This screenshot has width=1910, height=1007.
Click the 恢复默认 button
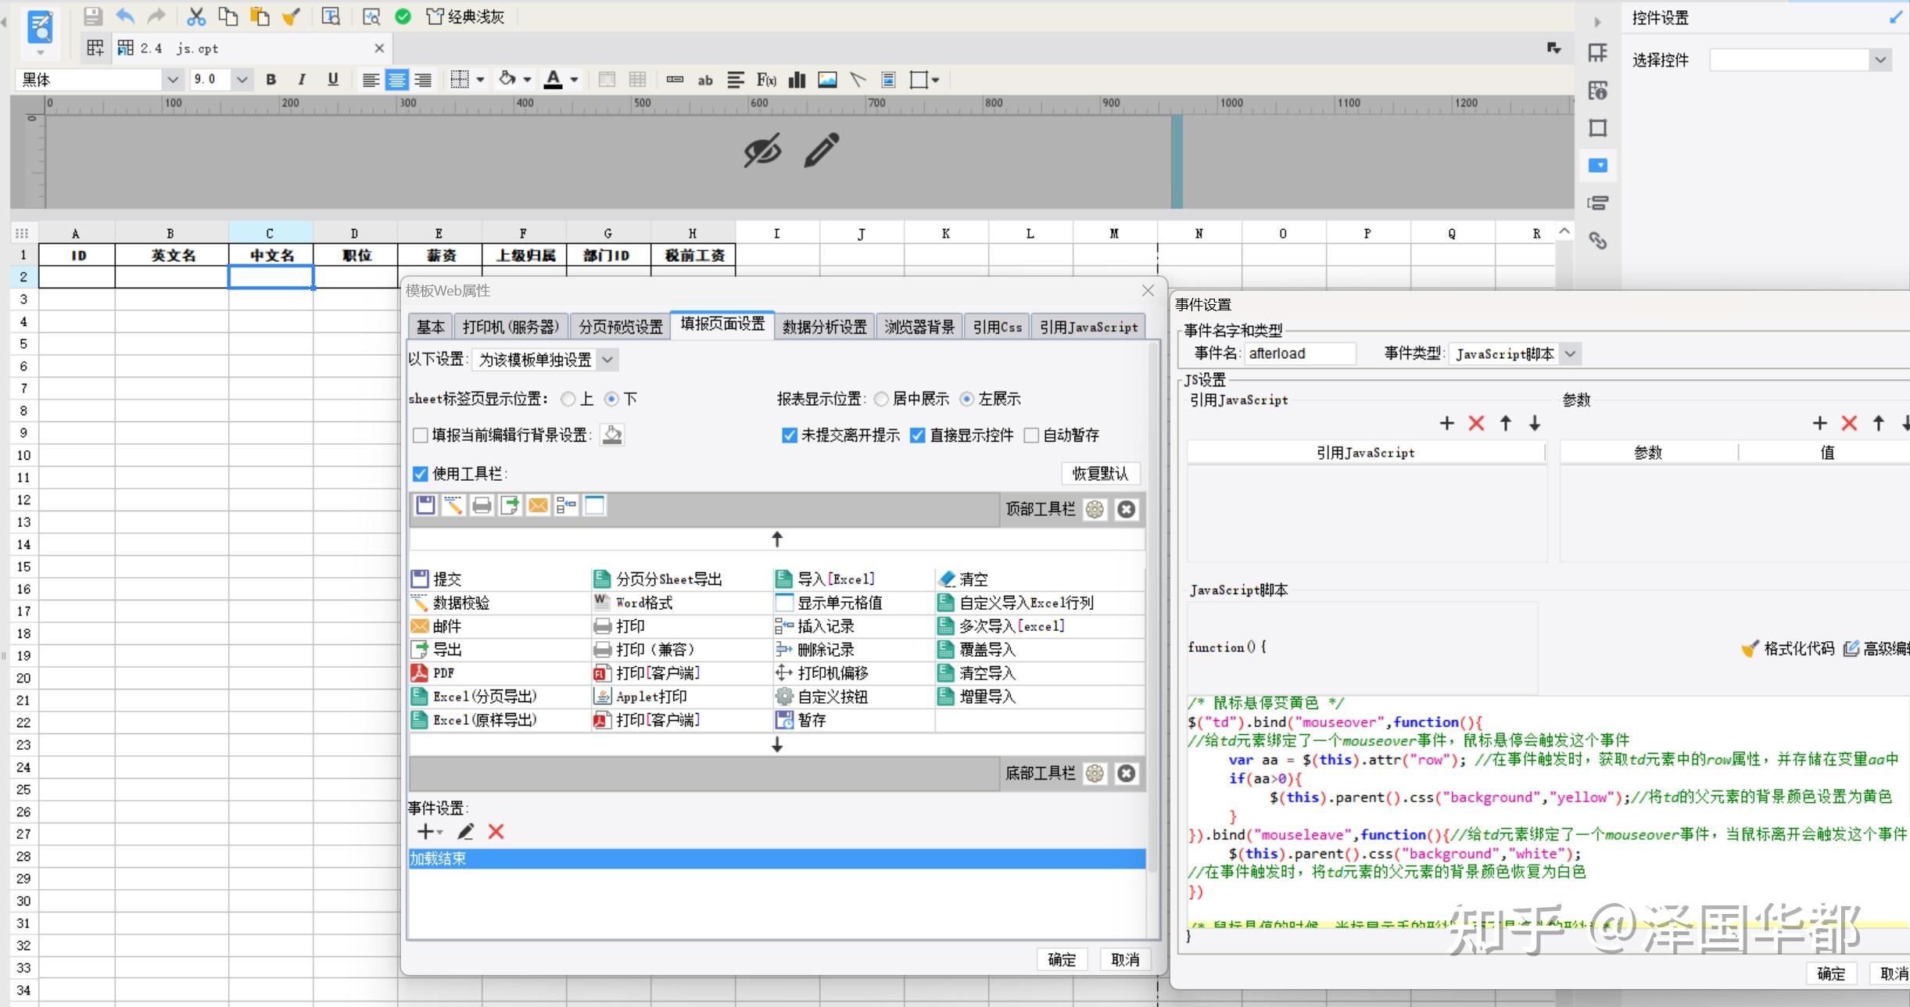(x=1100, y=474)
